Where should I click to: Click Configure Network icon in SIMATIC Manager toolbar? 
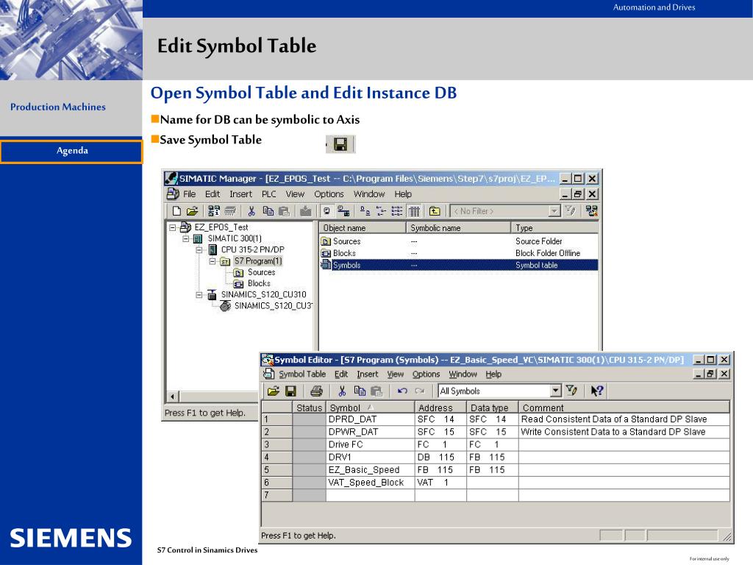point(592,211)
